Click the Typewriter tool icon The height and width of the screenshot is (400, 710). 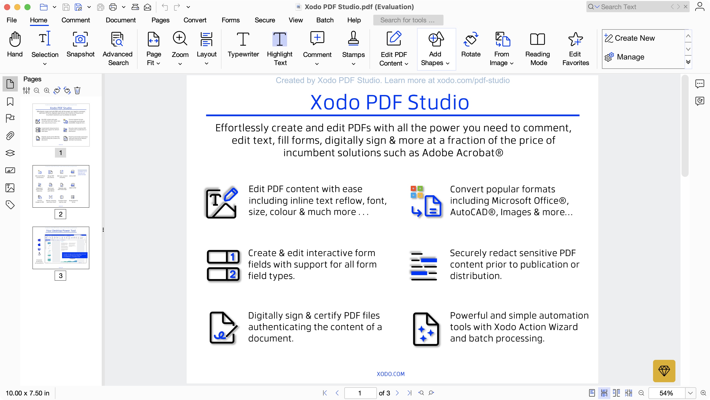243,39
